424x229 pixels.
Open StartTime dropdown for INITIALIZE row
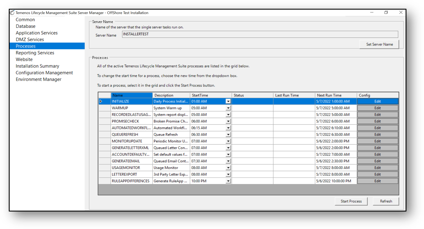coord(228,101)
